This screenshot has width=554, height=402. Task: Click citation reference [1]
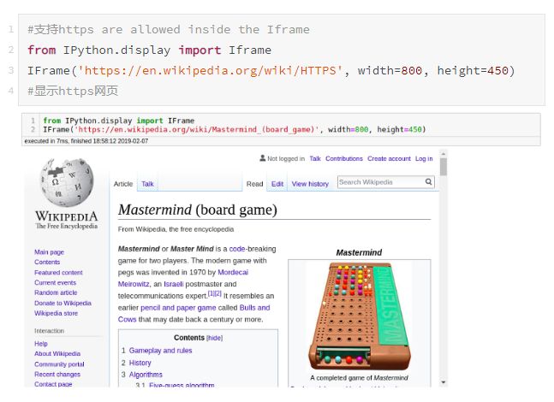point(211,293)
